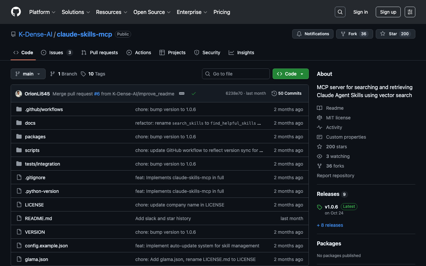The image size is (426, 266).
Task: Switch to the Issues tab
Action: coord(57,53)
